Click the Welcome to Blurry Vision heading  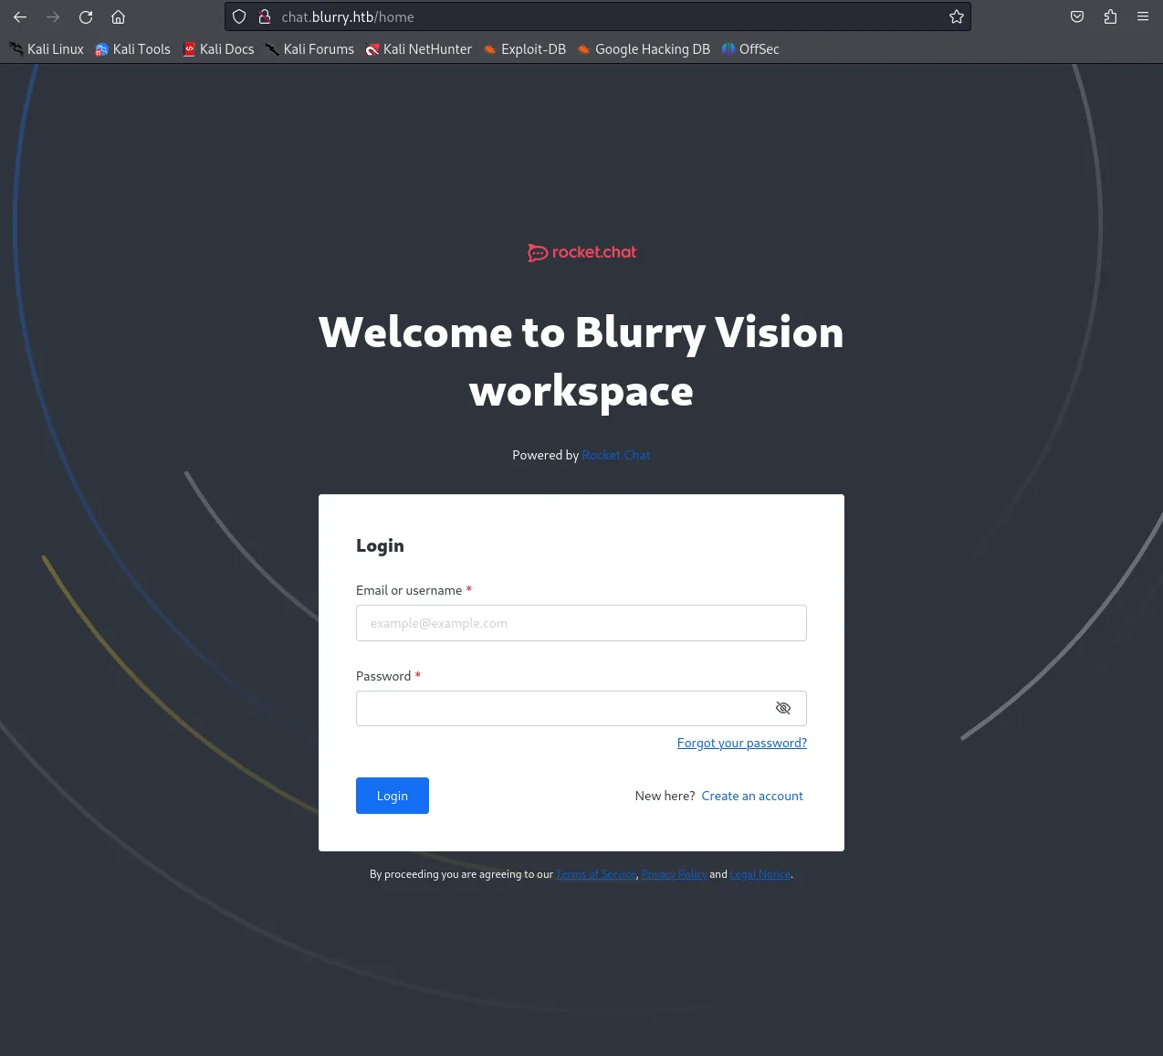click(581, 362)
